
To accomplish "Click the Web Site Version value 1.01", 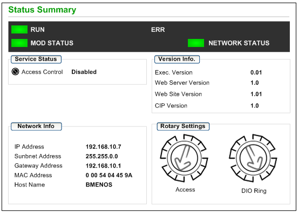I will 256,94.
